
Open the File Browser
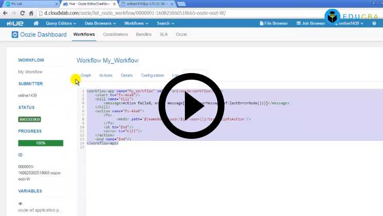click(x=273, y=23)
